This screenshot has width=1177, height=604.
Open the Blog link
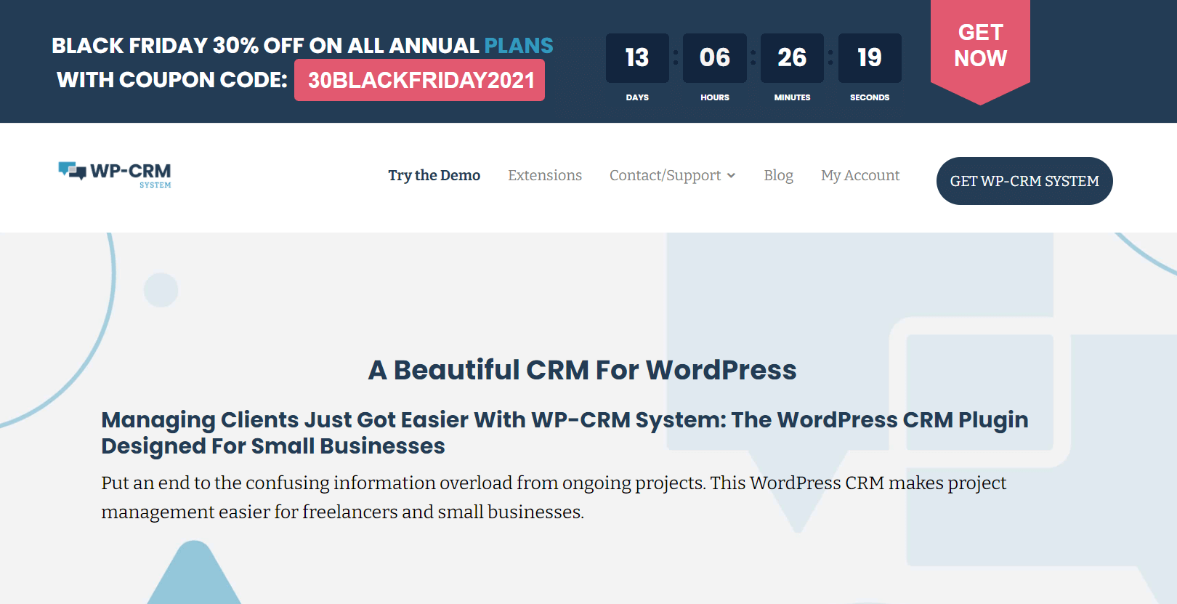[x=778, y=175]
